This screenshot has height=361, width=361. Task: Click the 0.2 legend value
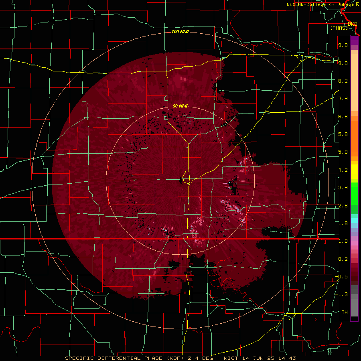pos(343,259)
